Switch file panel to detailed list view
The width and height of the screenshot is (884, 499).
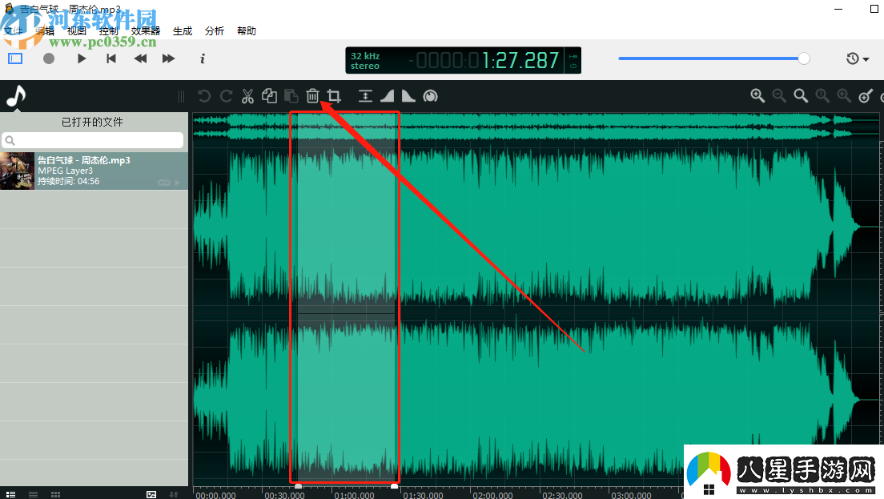click(x=11, y=494)
